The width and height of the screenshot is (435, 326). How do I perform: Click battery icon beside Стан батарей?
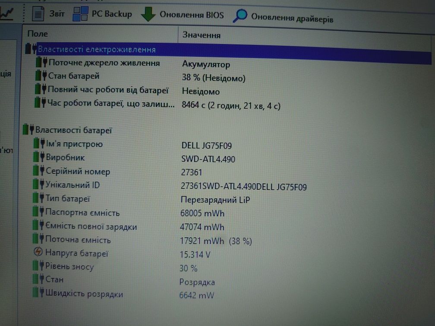coord(41,75)
